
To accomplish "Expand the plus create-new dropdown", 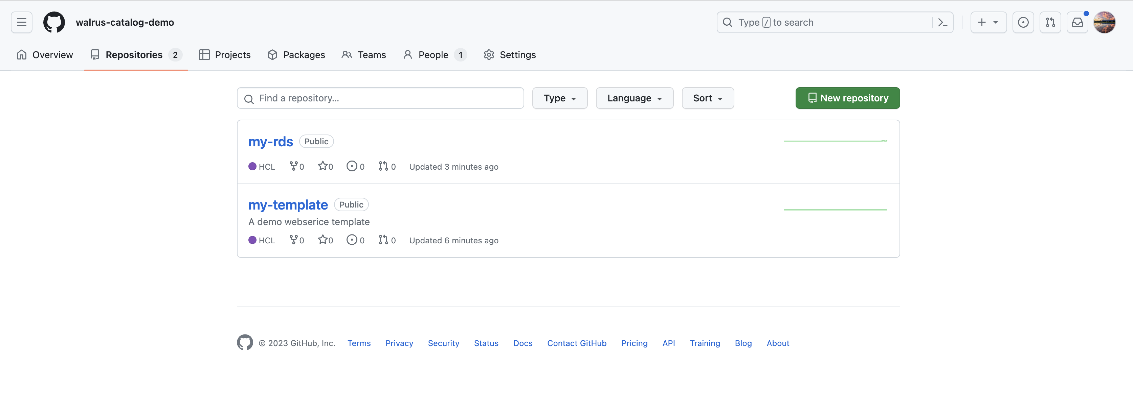I will click(x=988, y=22).
